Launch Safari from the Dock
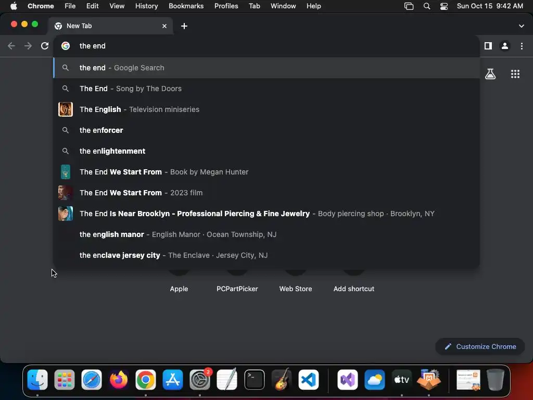Viewport: 533px width, 400px height. pyautogui.click(x=92, y=380)
